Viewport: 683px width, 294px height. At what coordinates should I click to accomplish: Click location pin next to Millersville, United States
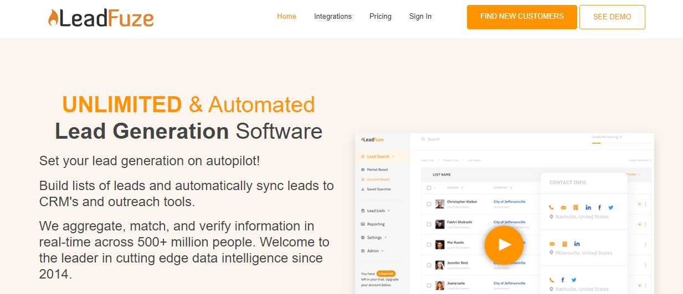(551, 253)
